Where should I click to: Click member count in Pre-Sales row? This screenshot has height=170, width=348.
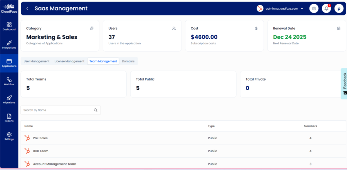pos(310,138)
